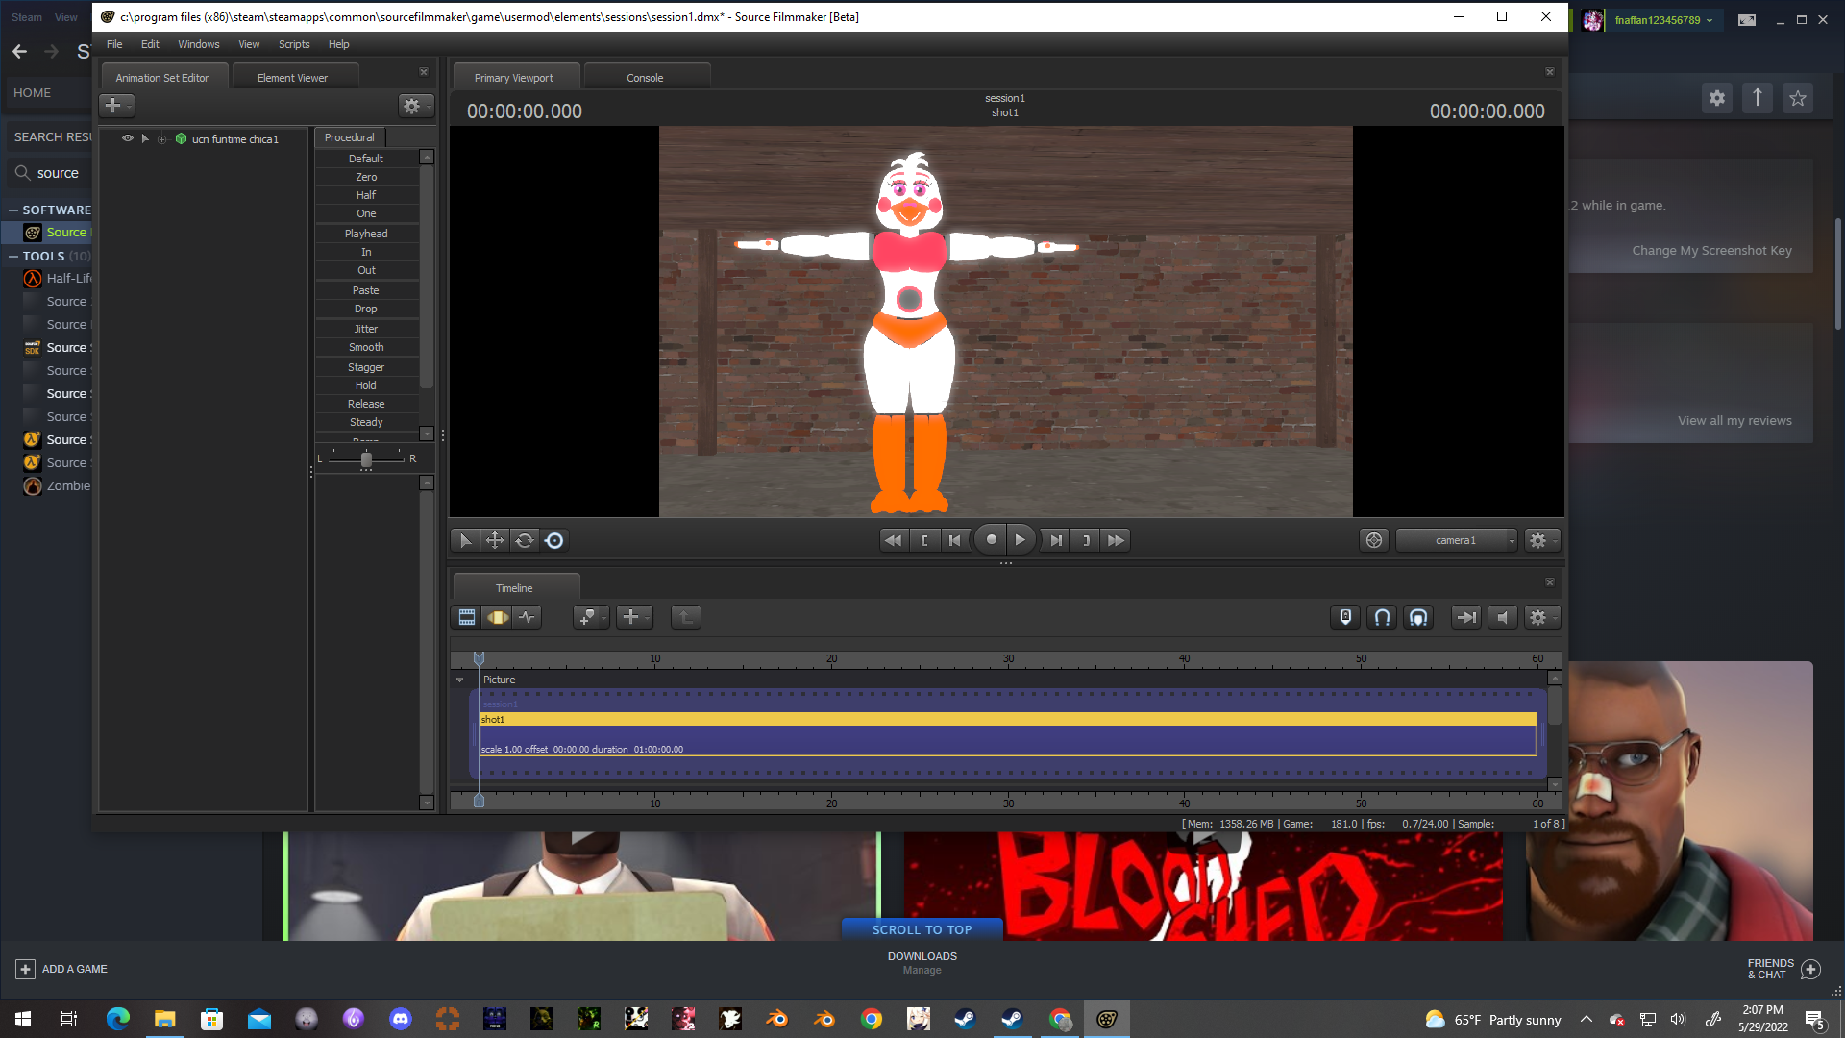Screen dimensions: 1845x1038
Task: Open the camera1 dropdown
Action: (x=1456, y=540)
